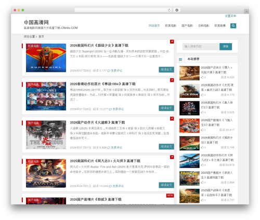Image resolution: width=260 pixels, height=220 pixels.
Task: Open the 国产电影 navigation menu item
Action: click(x=187, y=25)
